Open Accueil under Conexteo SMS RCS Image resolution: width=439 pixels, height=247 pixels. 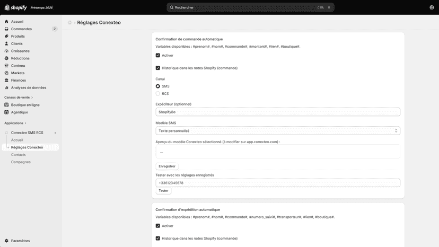17,140
